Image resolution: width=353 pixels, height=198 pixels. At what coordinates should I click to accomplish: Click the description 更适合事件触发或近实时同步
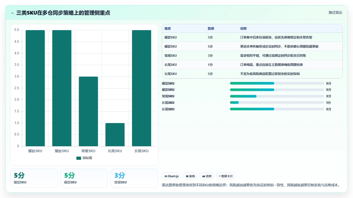click(279, 47)
